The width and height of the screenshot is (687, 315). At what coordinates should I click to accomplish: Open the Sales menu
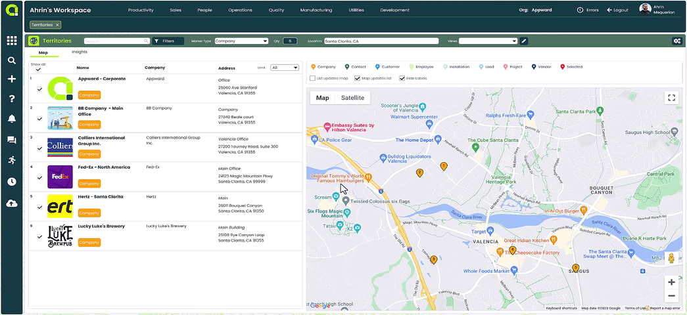(x=176, y=10)
